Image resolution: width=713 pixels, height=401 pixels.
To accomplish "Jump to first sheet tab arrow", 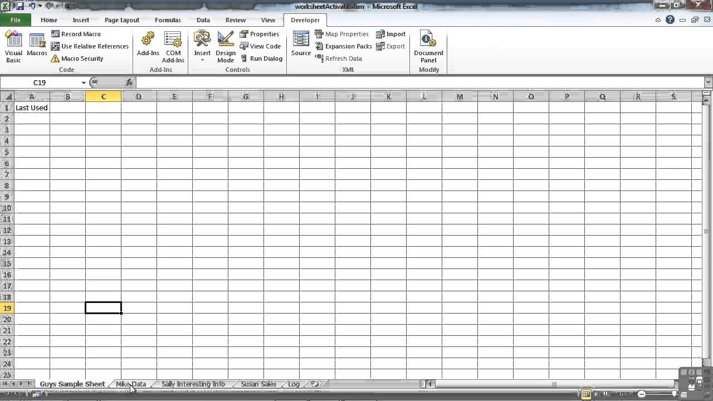I will (6, 384).
